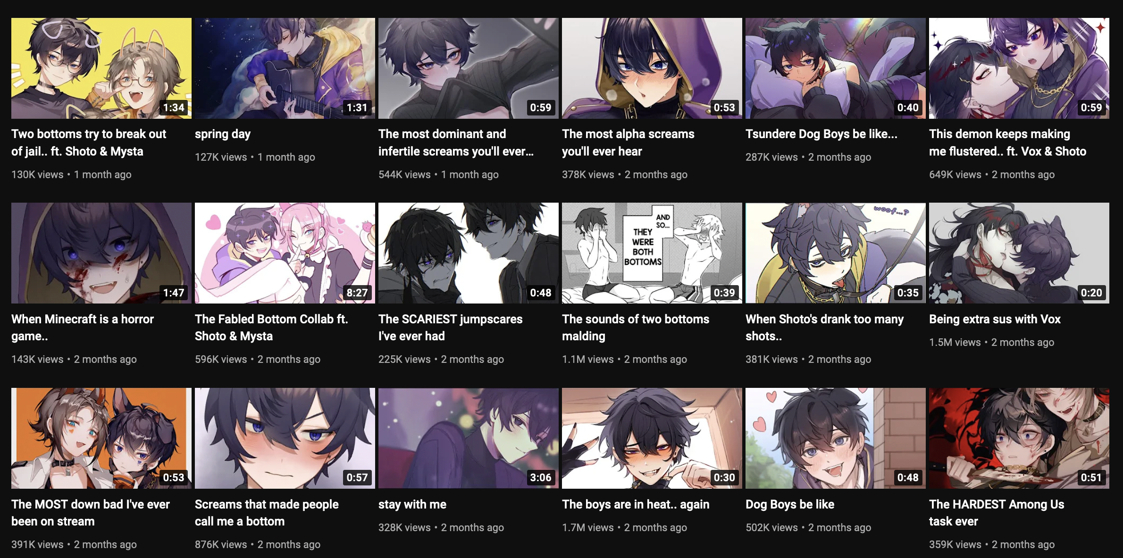Open 'When Shoto's drank too many shots' thumbnail

click(835, 253)
